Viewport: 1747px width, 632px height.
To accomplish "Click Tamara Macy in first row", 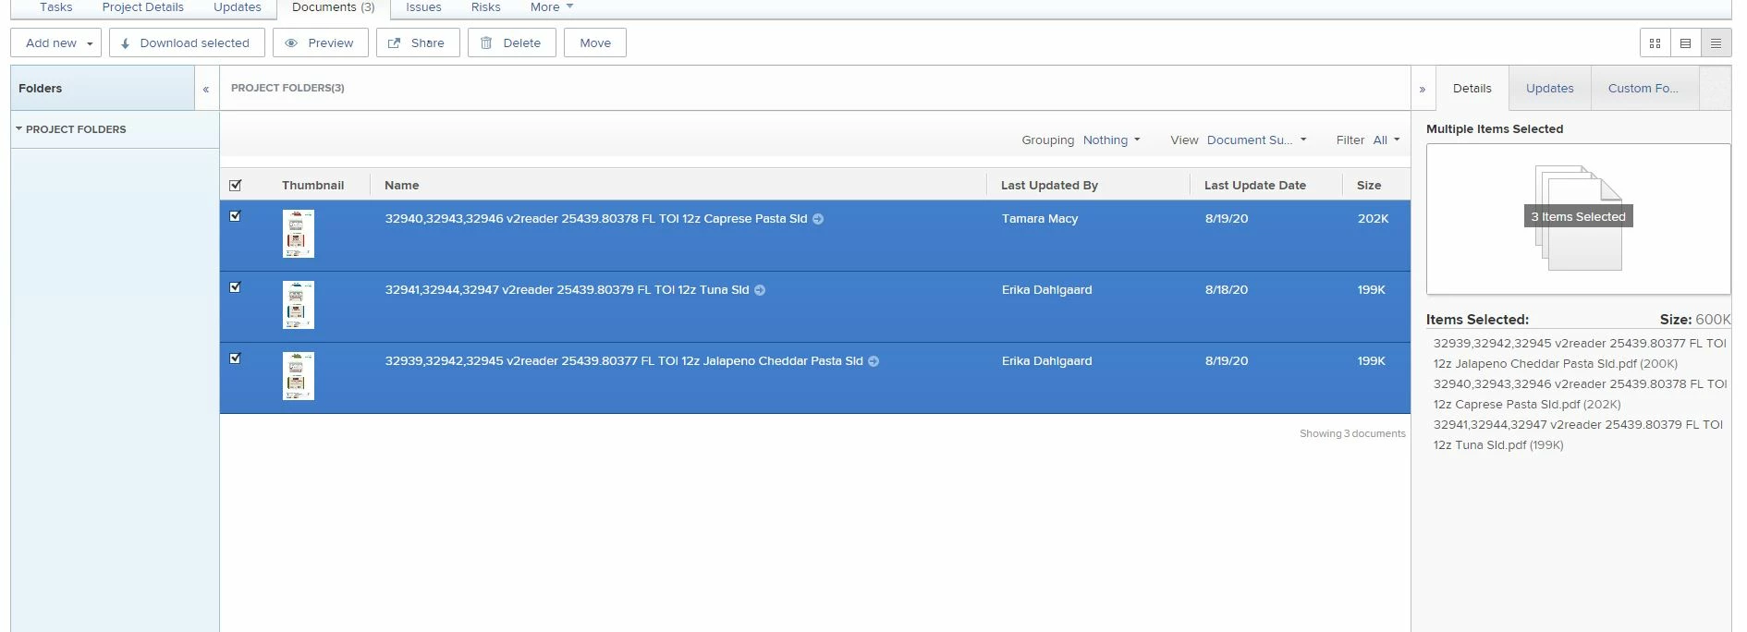I will 1040,219.
